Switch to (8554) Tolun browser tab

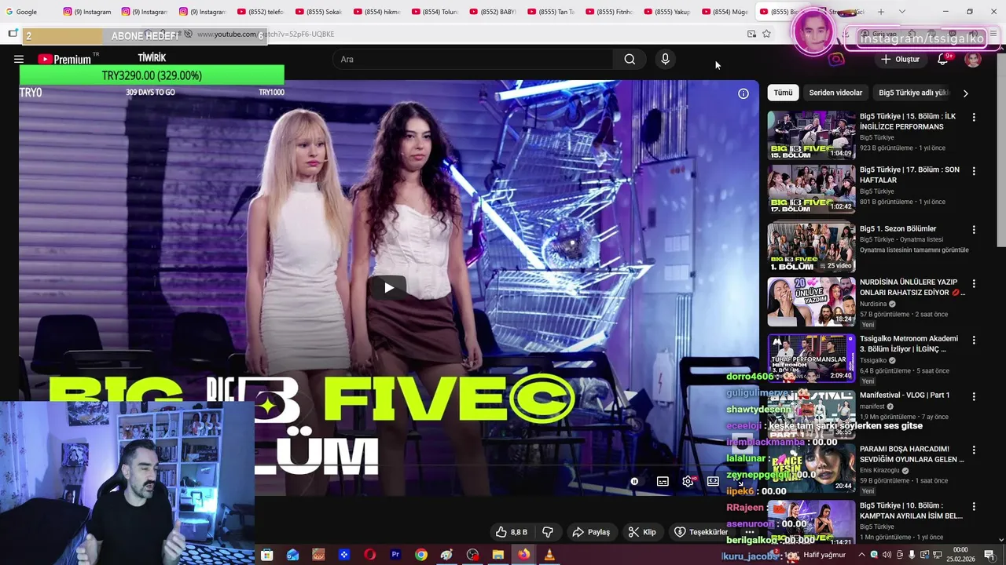click(x=435, y=12)
